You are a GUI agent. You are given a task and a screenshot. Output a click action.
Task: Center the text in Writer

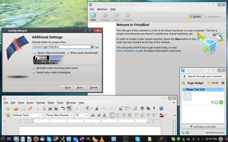118,115
